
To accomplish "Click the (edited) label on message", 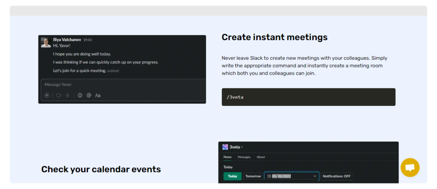I will [x=113, y=71].
